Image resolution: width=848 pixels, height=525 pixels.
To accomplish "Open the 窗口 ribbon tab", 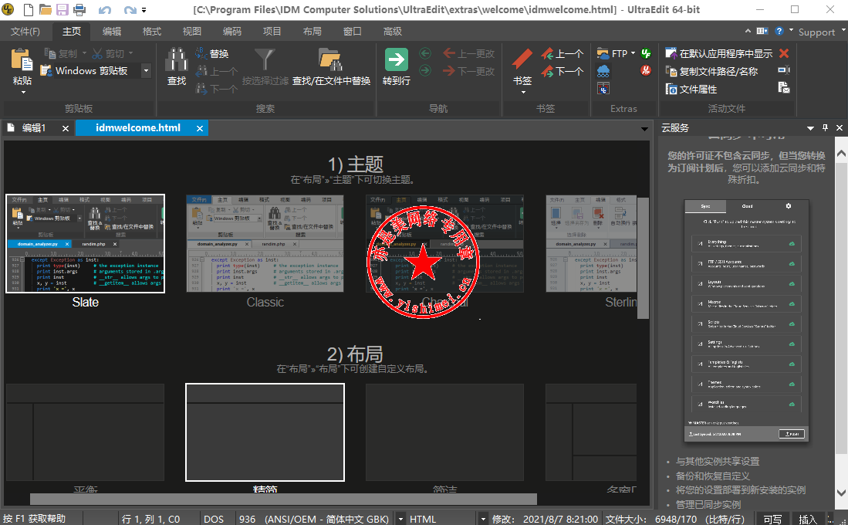I will click(352, 32).
